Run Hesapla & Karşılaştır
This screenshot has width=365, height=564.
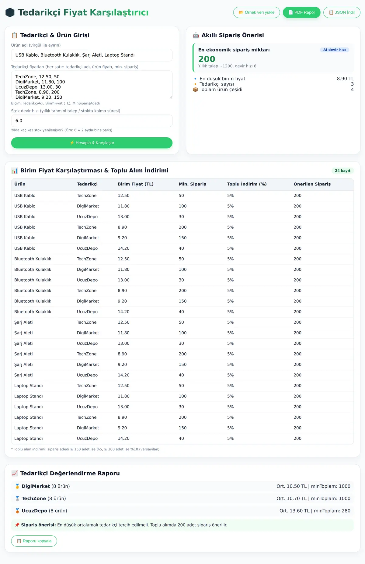click(x=92, y=143)
